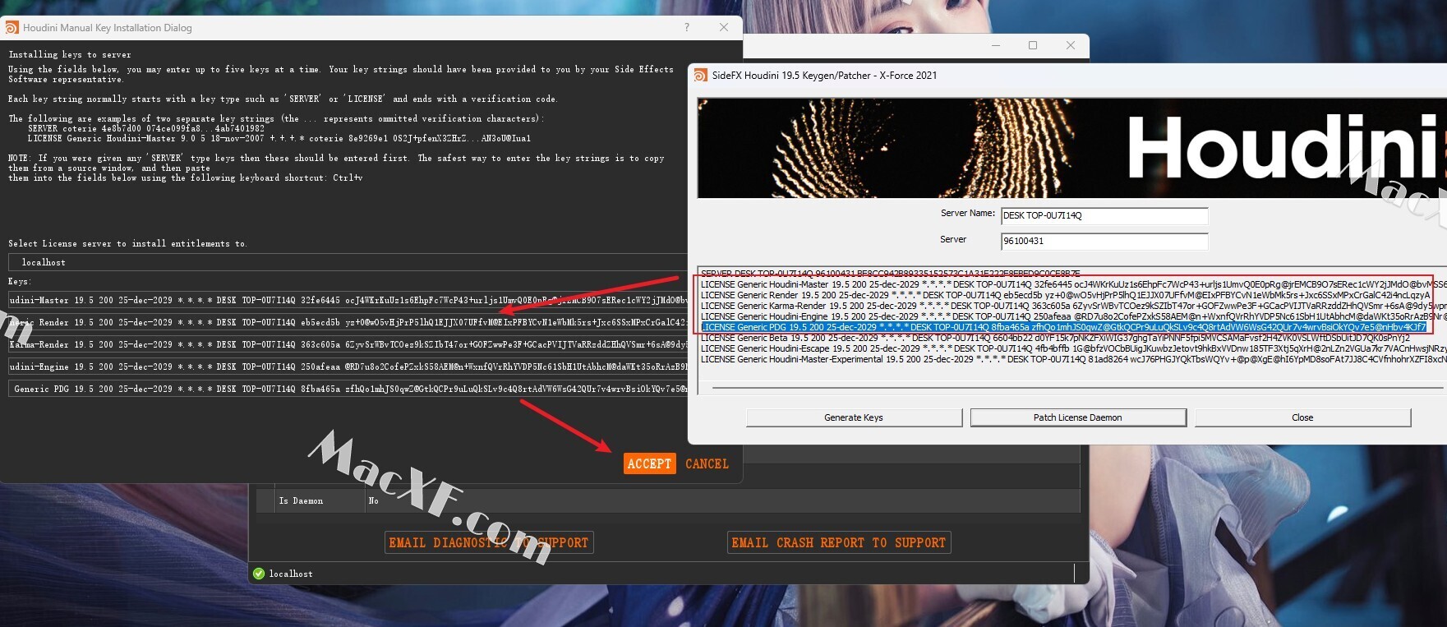This screenshot has height=627, width=1447.
Task: Click the highlighted LICENSE Generic PDG line
Action: pos(1064,327)
